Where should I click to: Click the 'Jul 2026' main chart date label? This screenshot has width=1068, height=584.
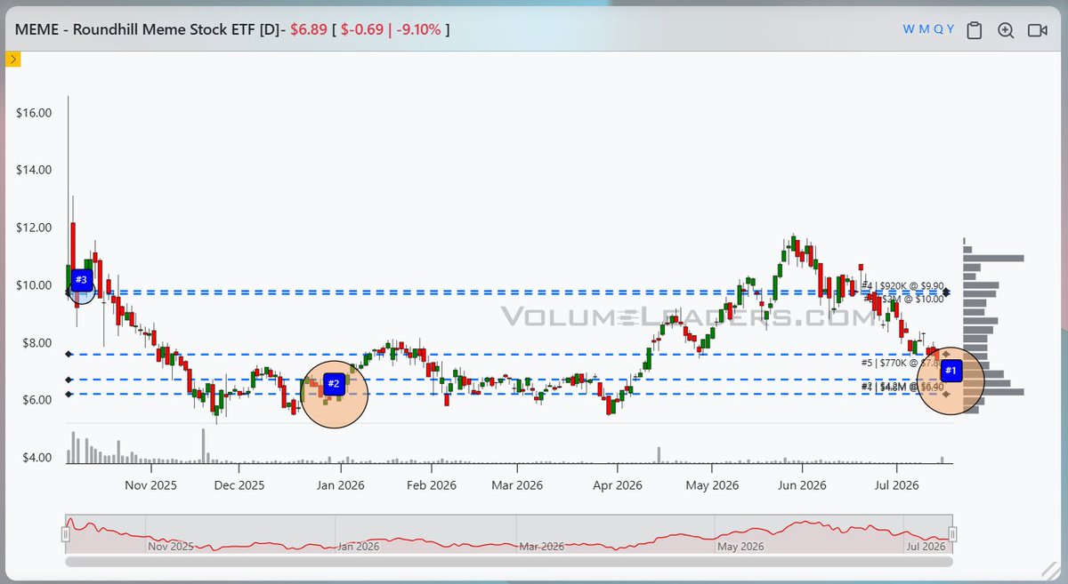[x=895, y=485]
